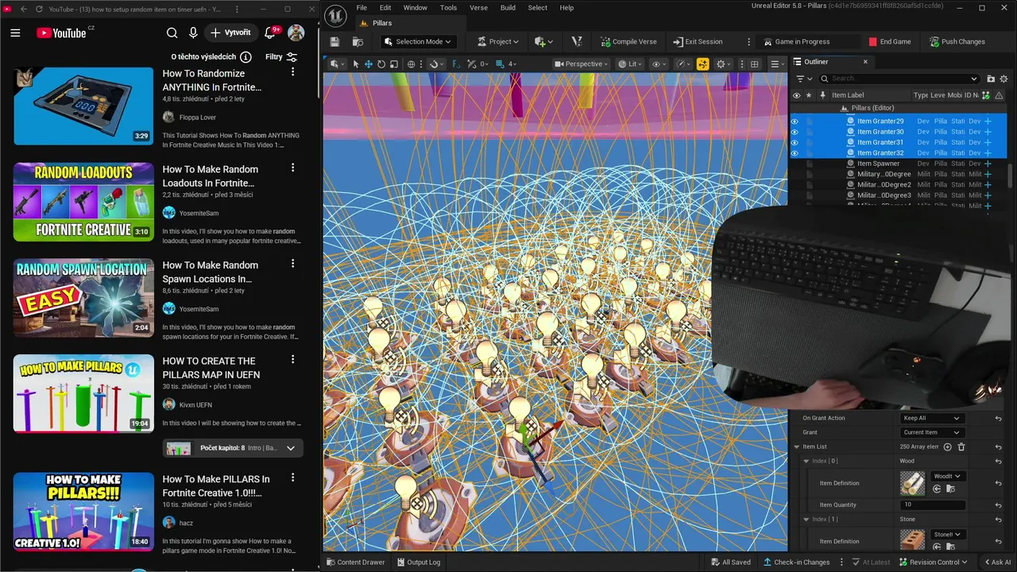The height and width of the screenshot is (572, 1017).
Task: Open Outliner settings gear
Action: click(1003, 79)
